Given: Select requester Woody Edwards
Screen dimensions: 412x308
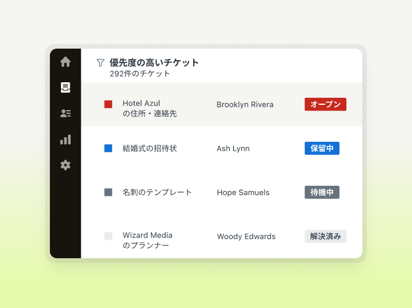Looking at the screenshot, I should 246,236.
